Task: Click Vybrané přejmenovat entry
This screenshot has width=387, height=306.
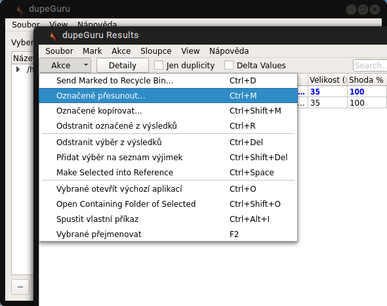Action: (x=168, y=234)
